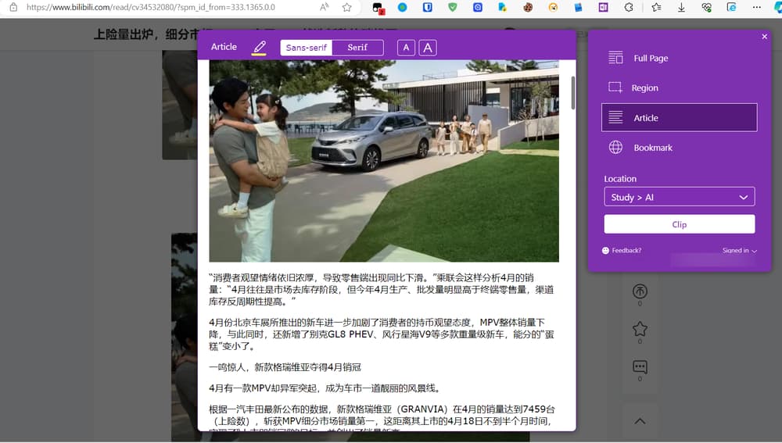The image size is (782, 443).
Task: Click the article preview scrollbar
Action: pyautogui.click(x=572, y=92)
